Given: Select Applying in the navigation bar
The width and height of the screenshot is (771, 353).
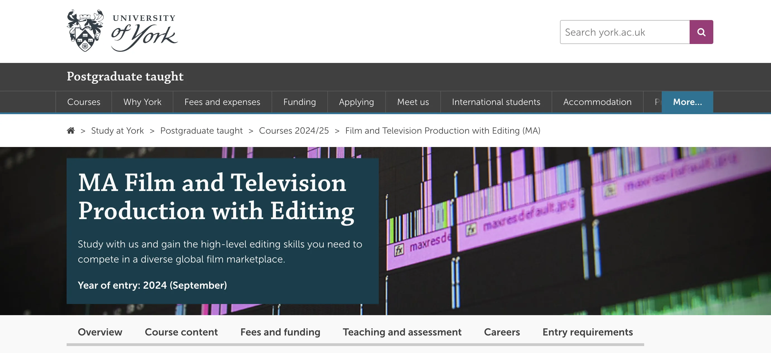Looking at the screenshot, I should (x=356, y=102).
